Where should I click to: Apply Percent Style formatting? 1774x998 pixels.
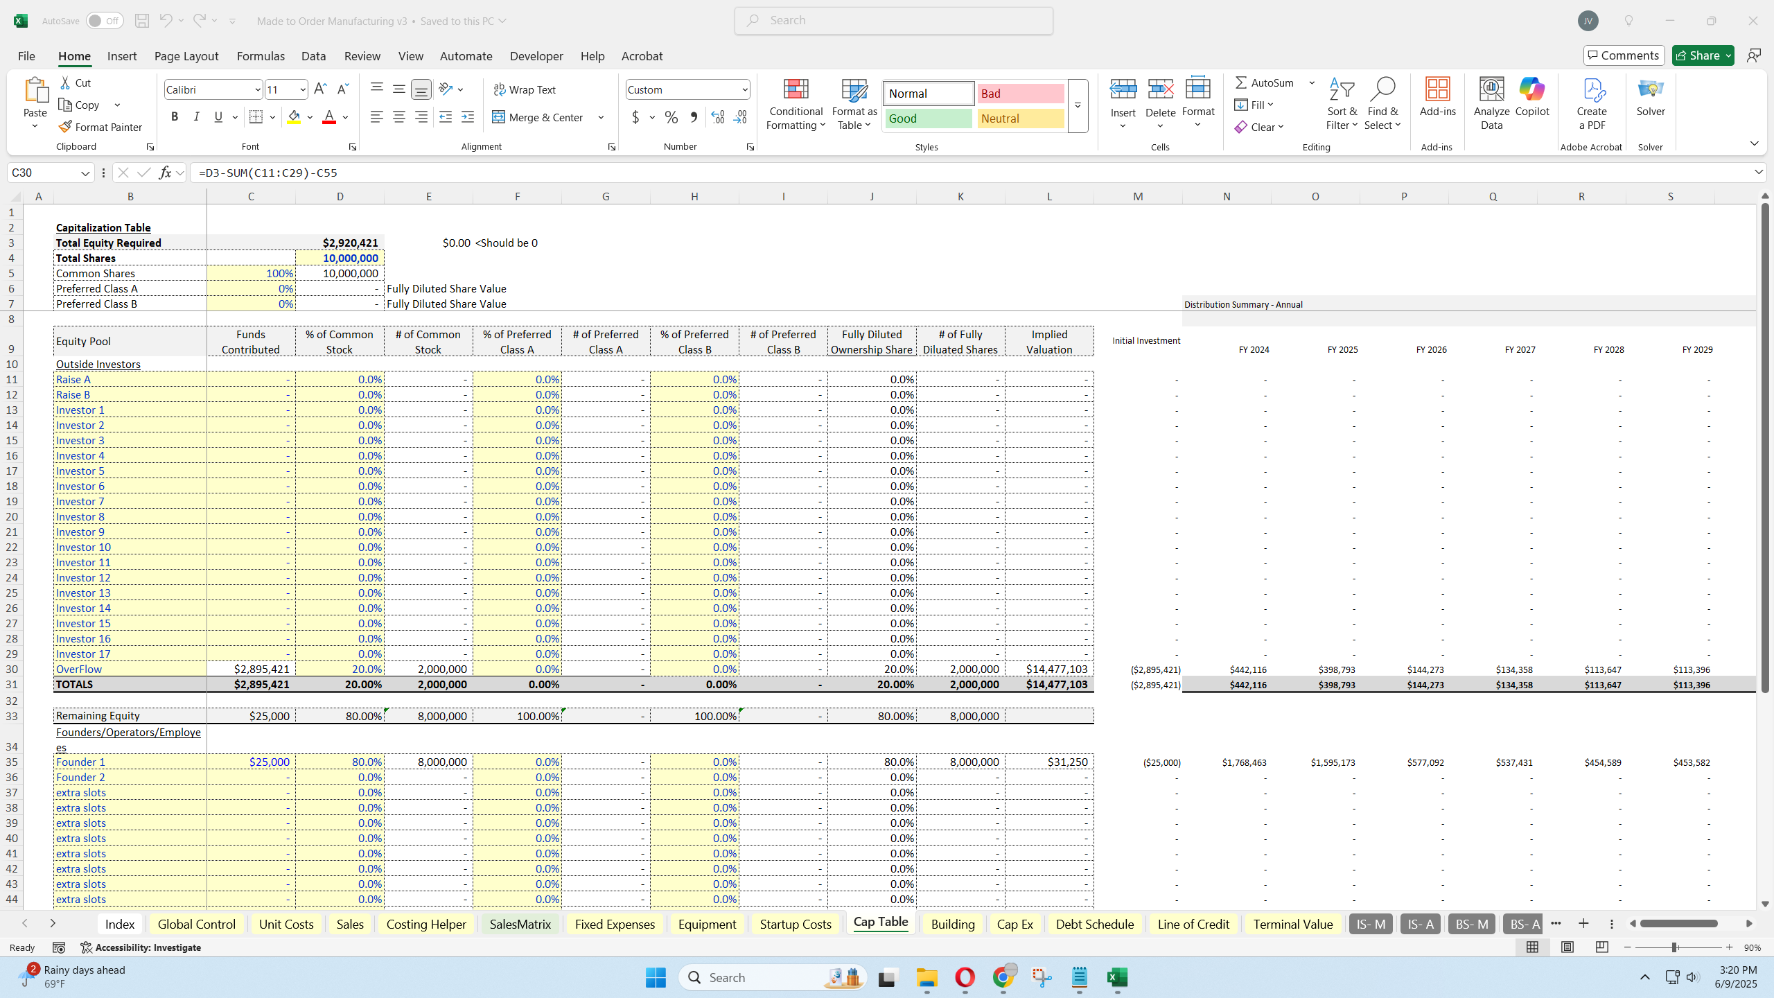[669, 117]
